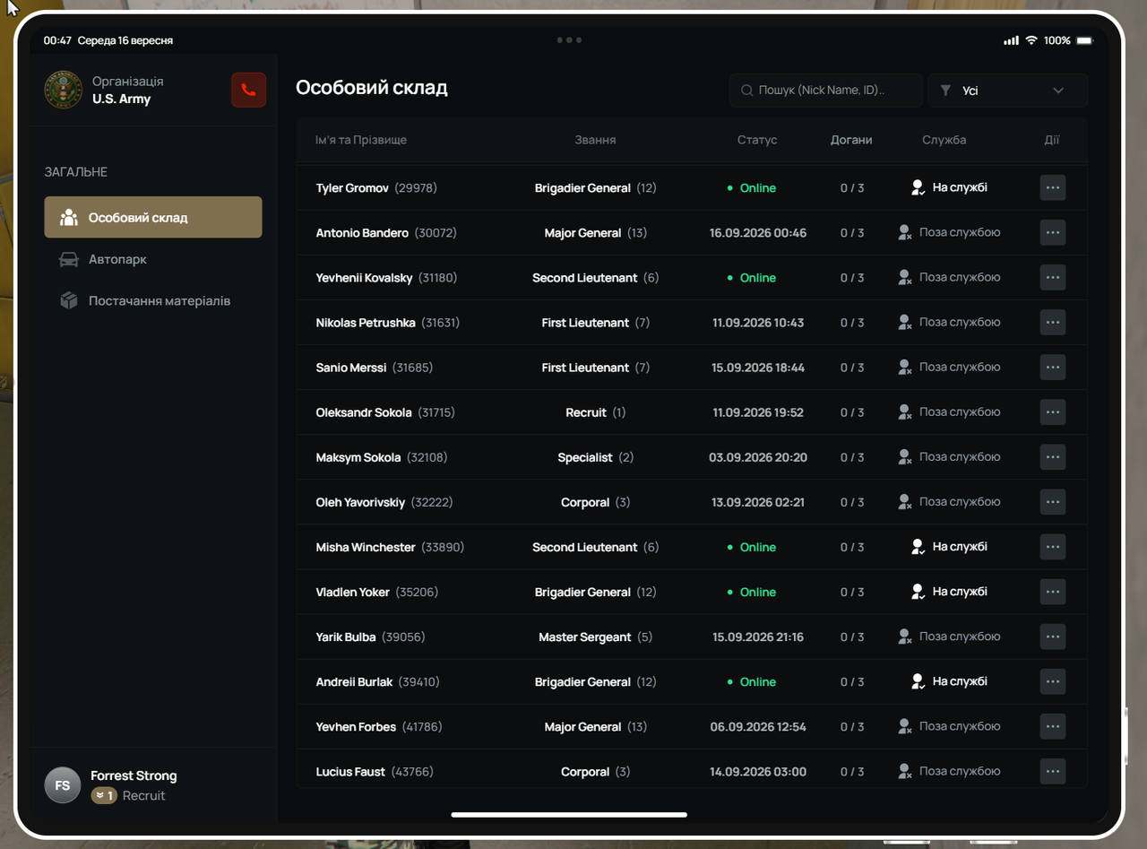
Task: Open the three-dot menu for Vladlen Yoker
Action: click(1053, 592)
